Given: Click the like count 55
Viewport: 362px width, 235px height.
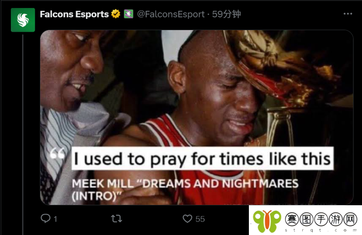Looking at the screenshot, I should click(200, 219).
